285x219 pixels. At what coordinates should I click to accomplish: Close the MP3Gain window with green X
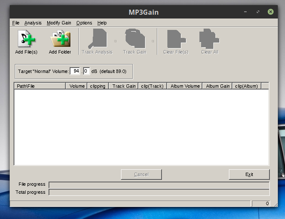(x=270, y=12)
